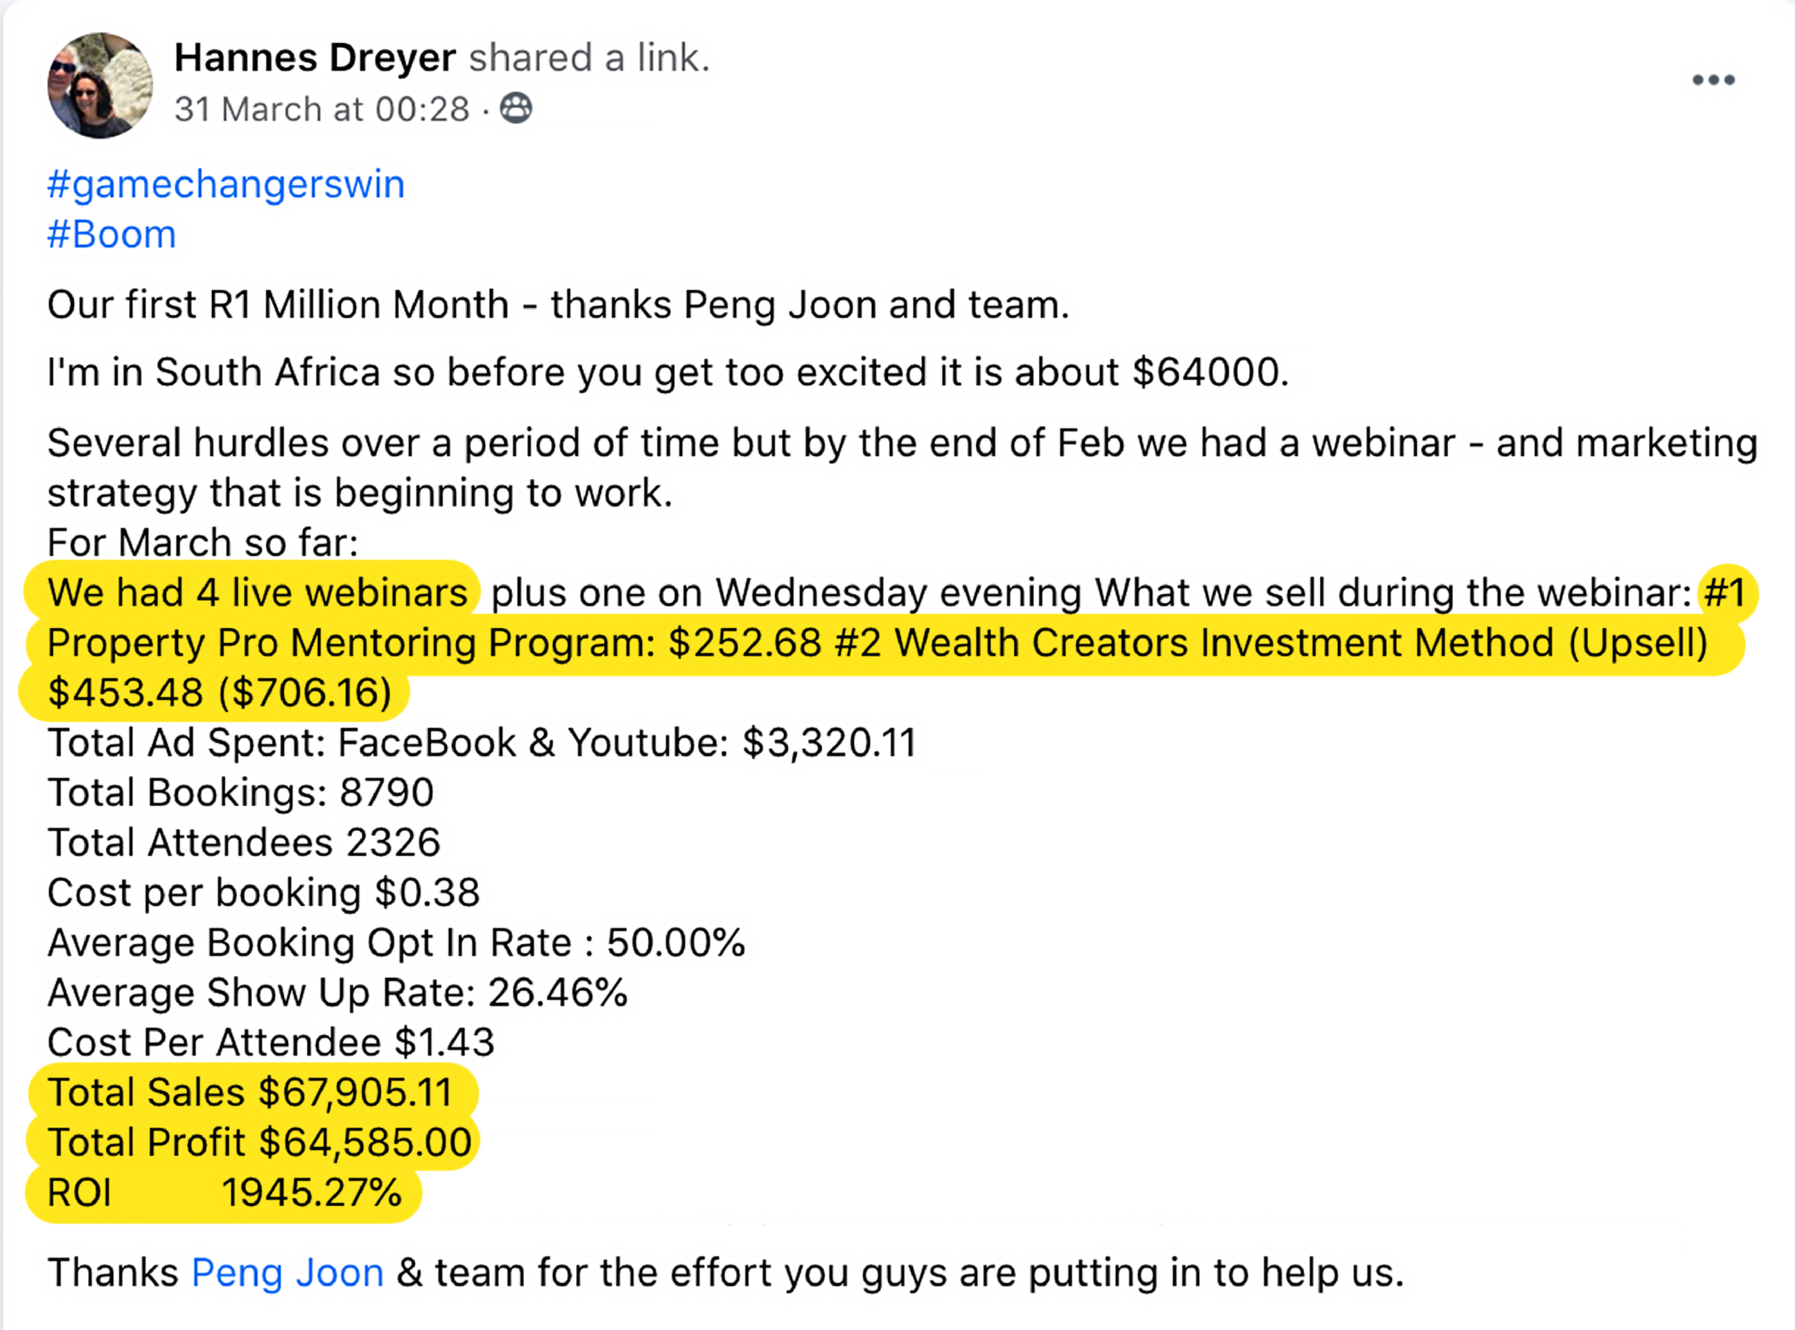Click the Total Bookings: 8790 line
1795x1330 pixels.
point(241,792)
